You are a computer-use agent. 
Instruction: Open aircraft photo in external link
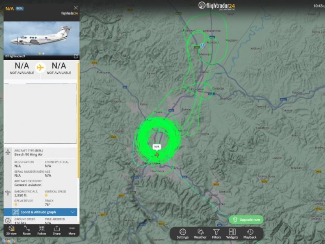point(76,56)
